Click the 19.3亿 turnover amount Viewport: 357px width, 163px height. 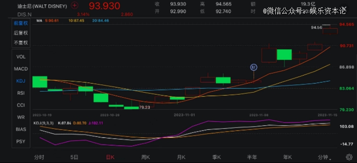307,4
